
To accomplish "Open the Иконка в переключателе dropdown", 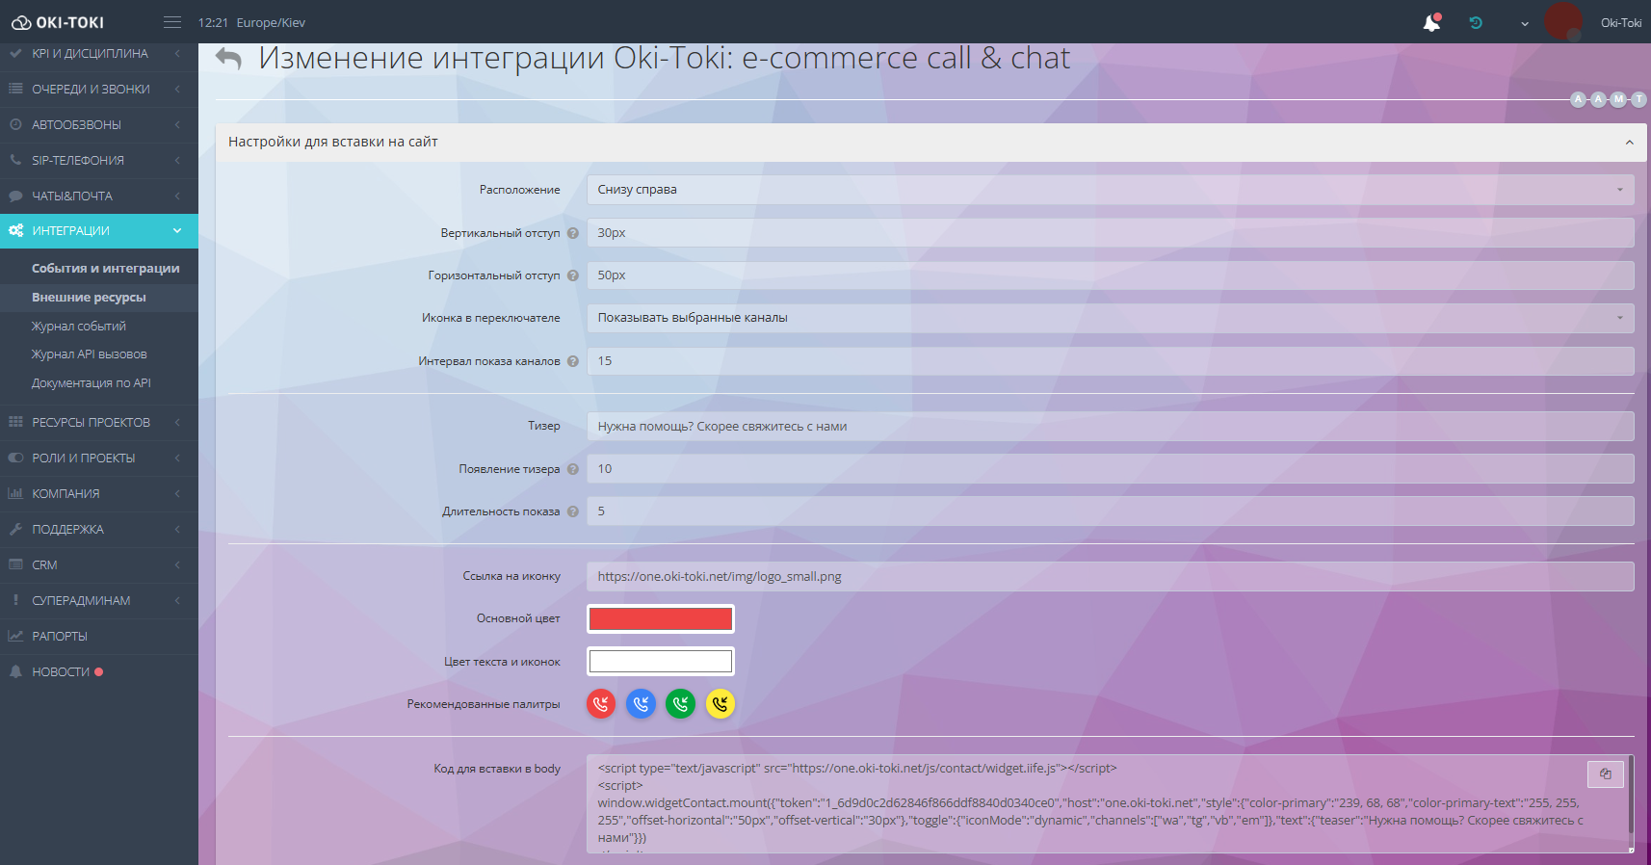I will point(1110,318).
